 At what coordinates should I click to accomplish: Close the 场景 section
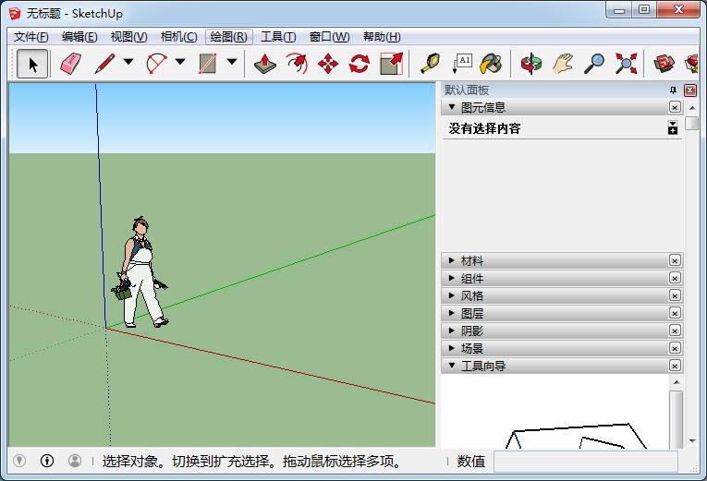point(675,348)
